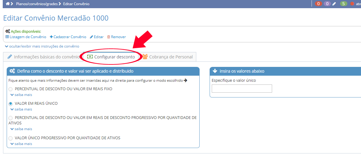The width and height of the screenshot is (361, 158).
Task: Click the pencil icon in top bar
Action: pyautogui.click(x=334, y=4)
